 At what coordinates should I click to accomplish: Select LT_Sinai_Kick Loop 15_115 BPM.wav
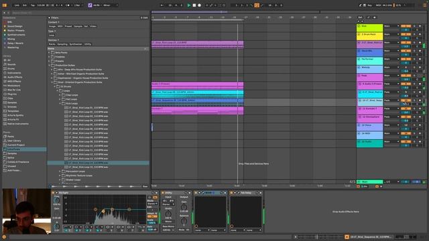coord(88,167)
